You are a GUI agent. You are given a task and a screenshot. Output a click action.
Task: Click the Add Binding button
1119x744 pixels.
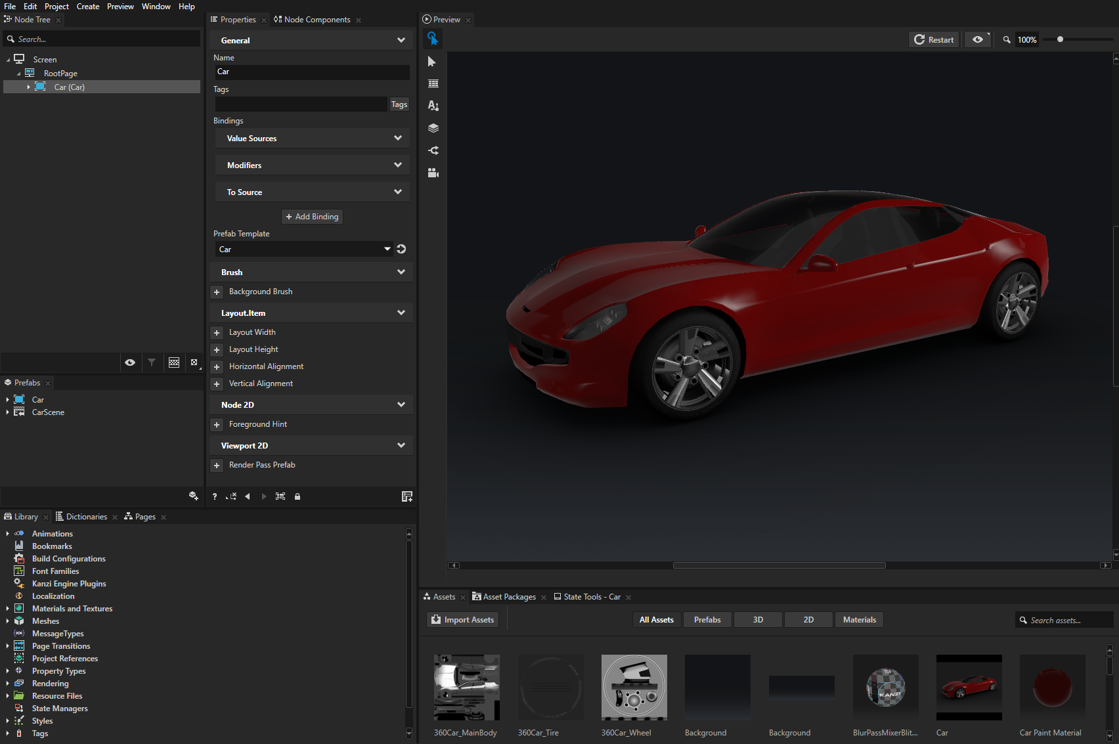312,217
